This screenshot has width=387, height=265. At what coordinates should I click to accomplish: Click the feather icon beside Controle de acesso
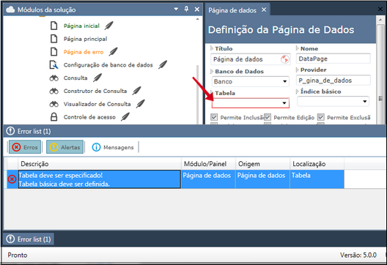pyautogui.click(x=125, y=117)
